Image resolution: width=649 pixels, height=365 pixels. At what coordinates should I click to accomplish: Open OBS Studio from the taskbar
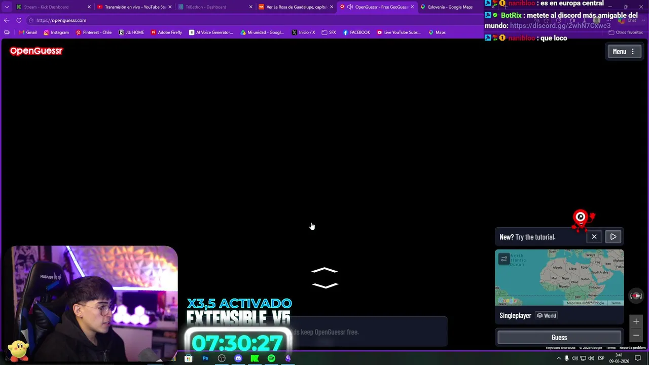(222, 358)
